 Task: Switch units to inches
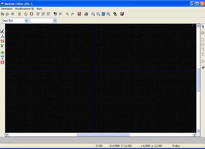pos(2,36)
